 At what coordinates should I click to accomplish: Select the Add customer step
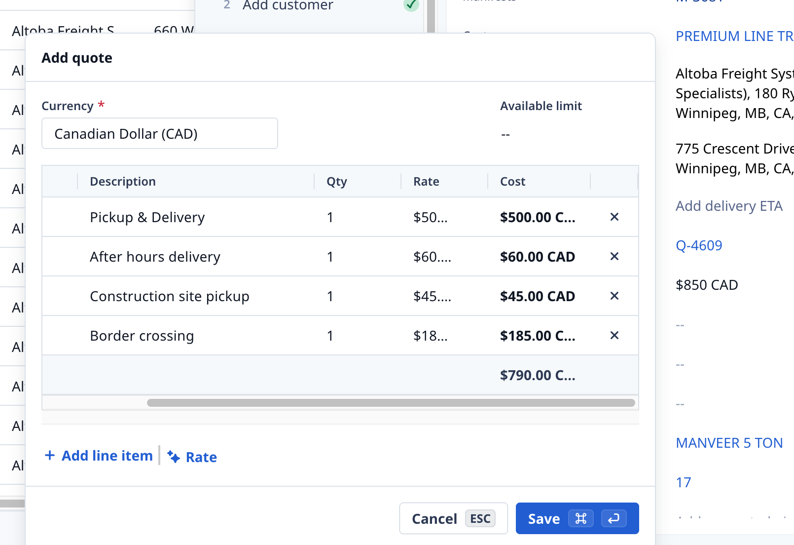pos(288,5)
